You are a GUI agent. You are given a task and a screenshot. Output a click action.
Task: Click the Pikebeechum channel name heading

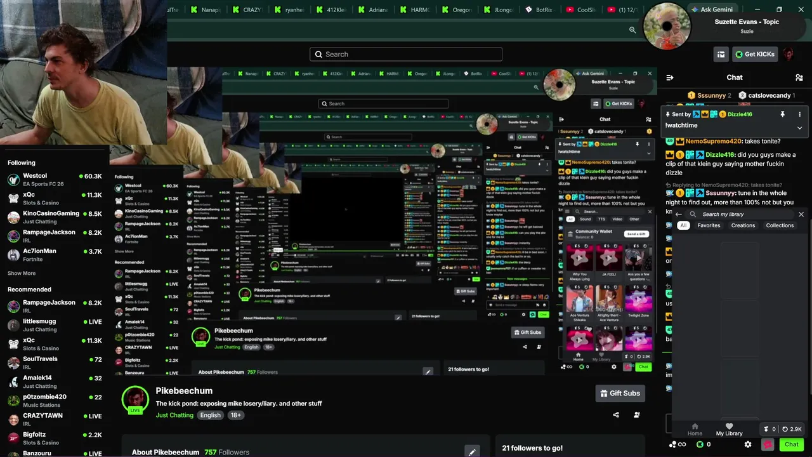tap(184, 391)
